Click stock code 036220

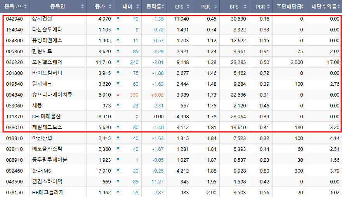tap(14, 62)
